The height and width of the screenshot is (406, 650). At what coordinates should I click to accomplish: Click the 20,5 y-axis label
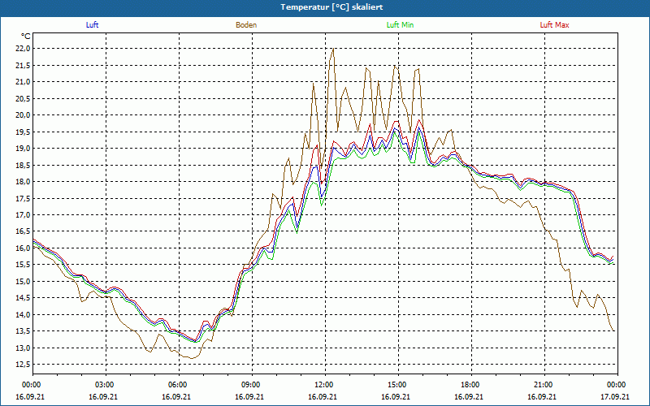[24, 98]
